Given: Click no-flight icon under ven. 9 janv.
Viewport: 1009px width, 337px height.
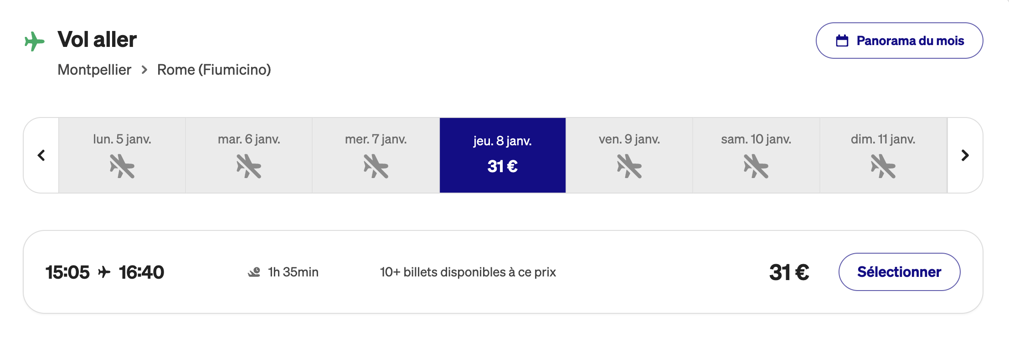Looking at the screenshot, I should point(629,166).
